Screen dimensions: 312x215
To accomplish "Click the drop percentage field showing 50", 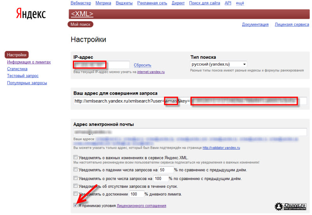I will tap(166, 170).
